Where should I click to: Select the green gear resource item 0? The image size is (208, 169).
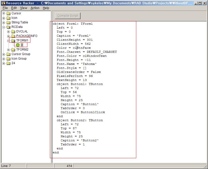click(x=18, y=45)
